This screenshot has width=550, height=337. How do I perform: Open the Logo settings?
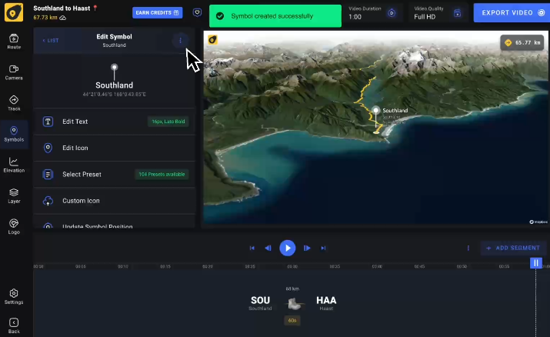point(14,226)
